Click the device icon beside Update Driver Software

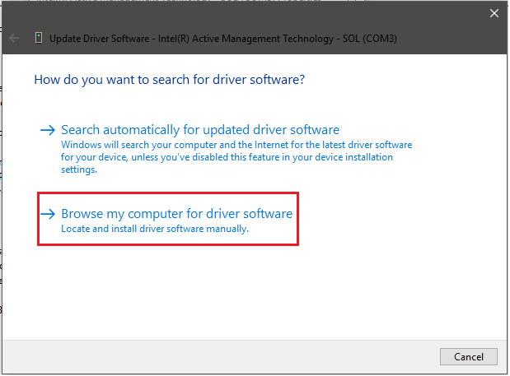click(x=39, y=38)
